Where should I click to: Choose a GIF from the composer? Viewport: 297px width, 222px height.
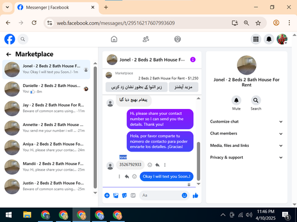coord(133,195)
